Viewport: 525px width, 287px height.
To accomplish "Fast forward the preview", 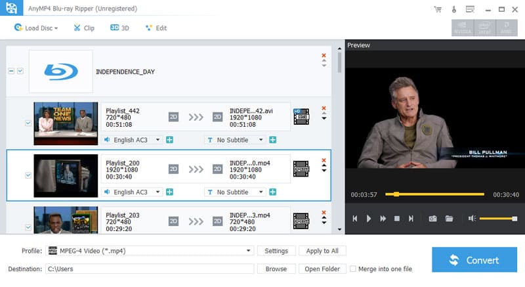I will tap(383, 219).
